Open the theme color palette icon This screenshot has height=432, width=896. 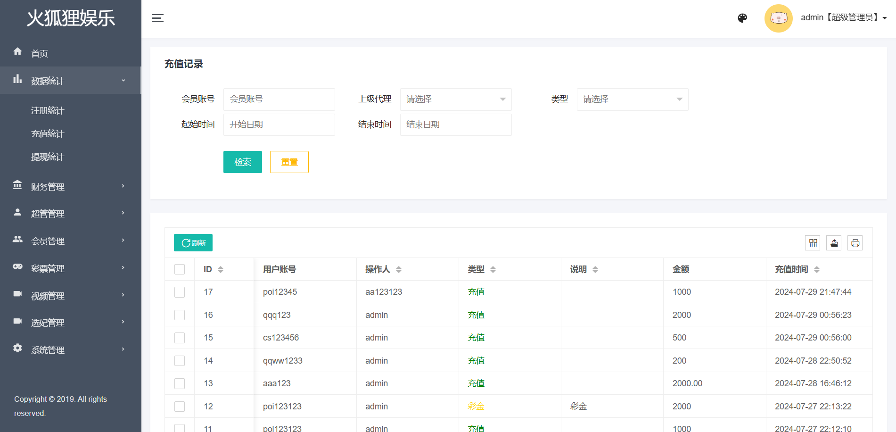pos(742,18)
